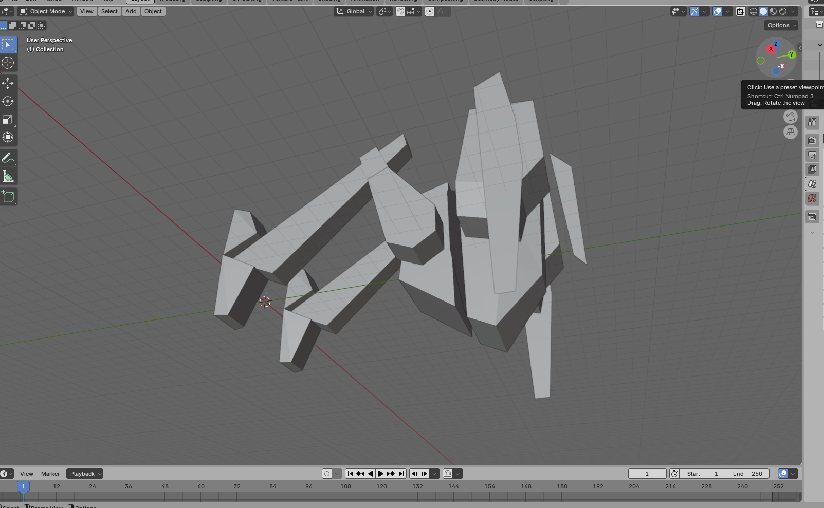Choose the Move tool in toolbar
This screenshot has height=508, width=824.
8,83
